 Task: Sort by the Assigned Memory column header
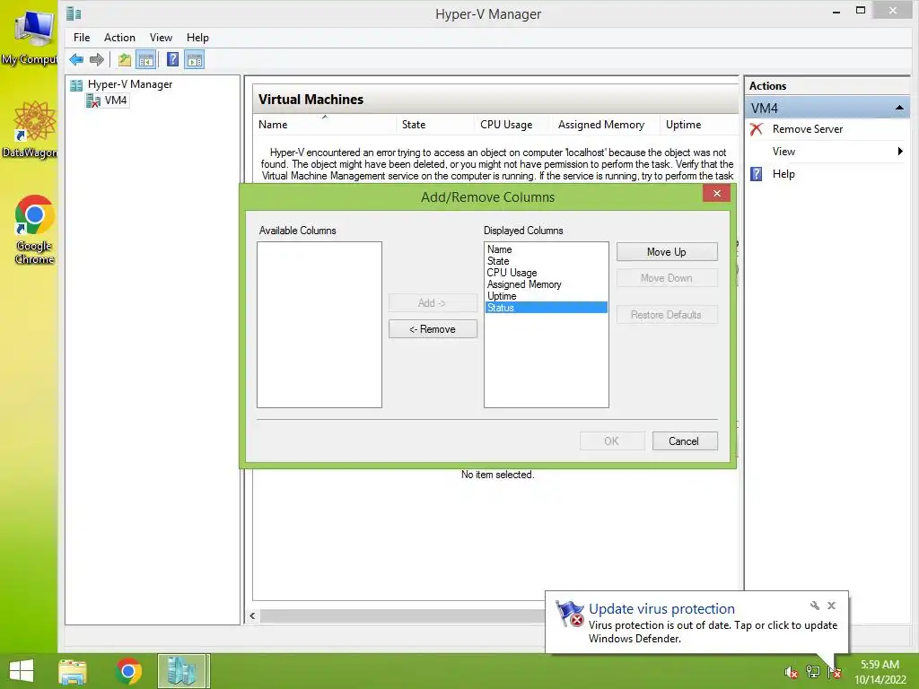coord(606,124)
